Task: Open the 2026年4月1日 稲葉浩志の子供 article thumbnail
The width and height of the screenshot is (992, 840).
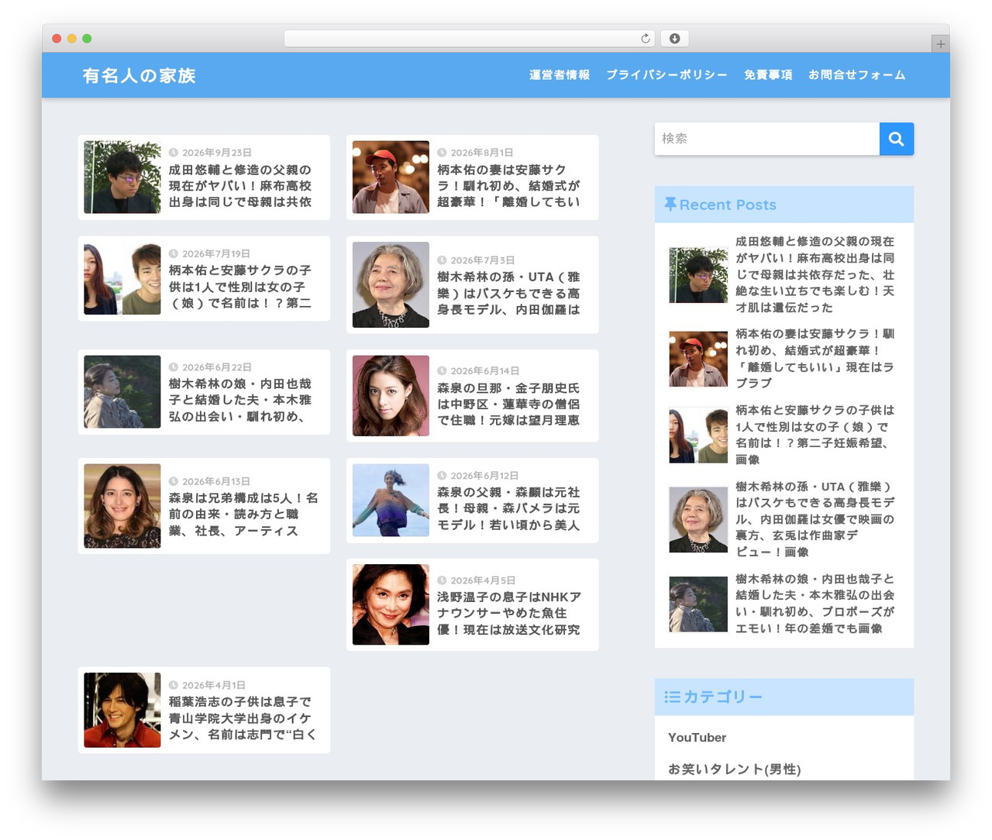Action: [122, 710]
